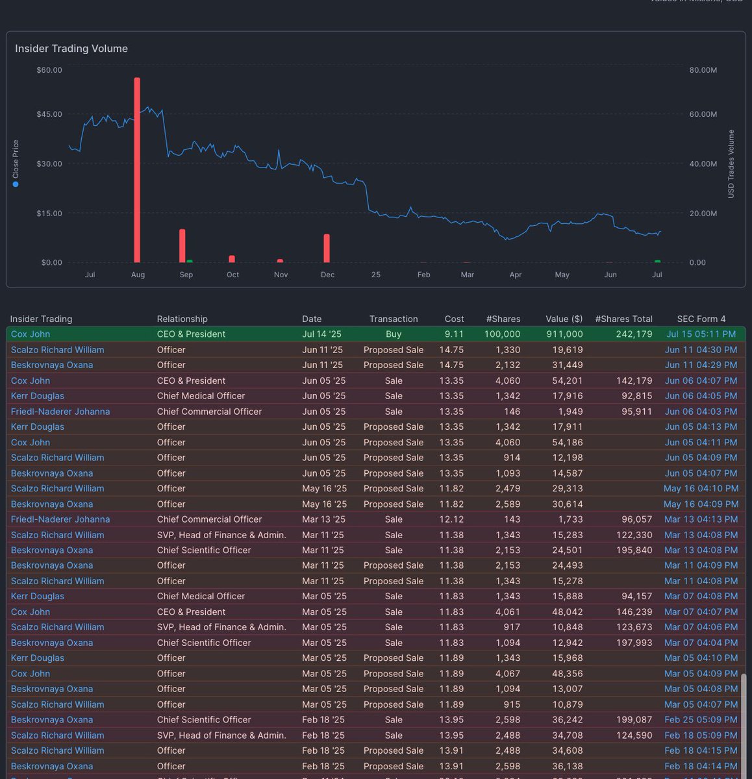This screenshot has width=752, height=779.
Task: Click the #Shares Total column header
Action: 623,319
